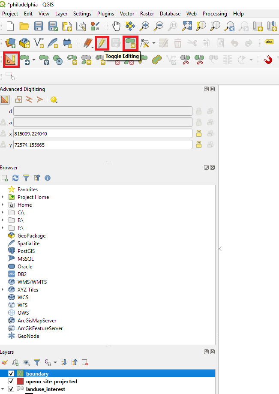Select the GeoPackage browser entry
Viewport: 279px width, 394px height.
click(31, 236)
